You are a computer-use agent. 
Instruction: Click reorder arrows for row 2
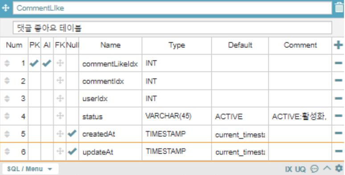pos(7,81)
